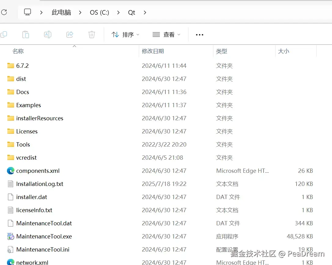Navigate to OS (C:) in breadcrumb

point(99,13)
